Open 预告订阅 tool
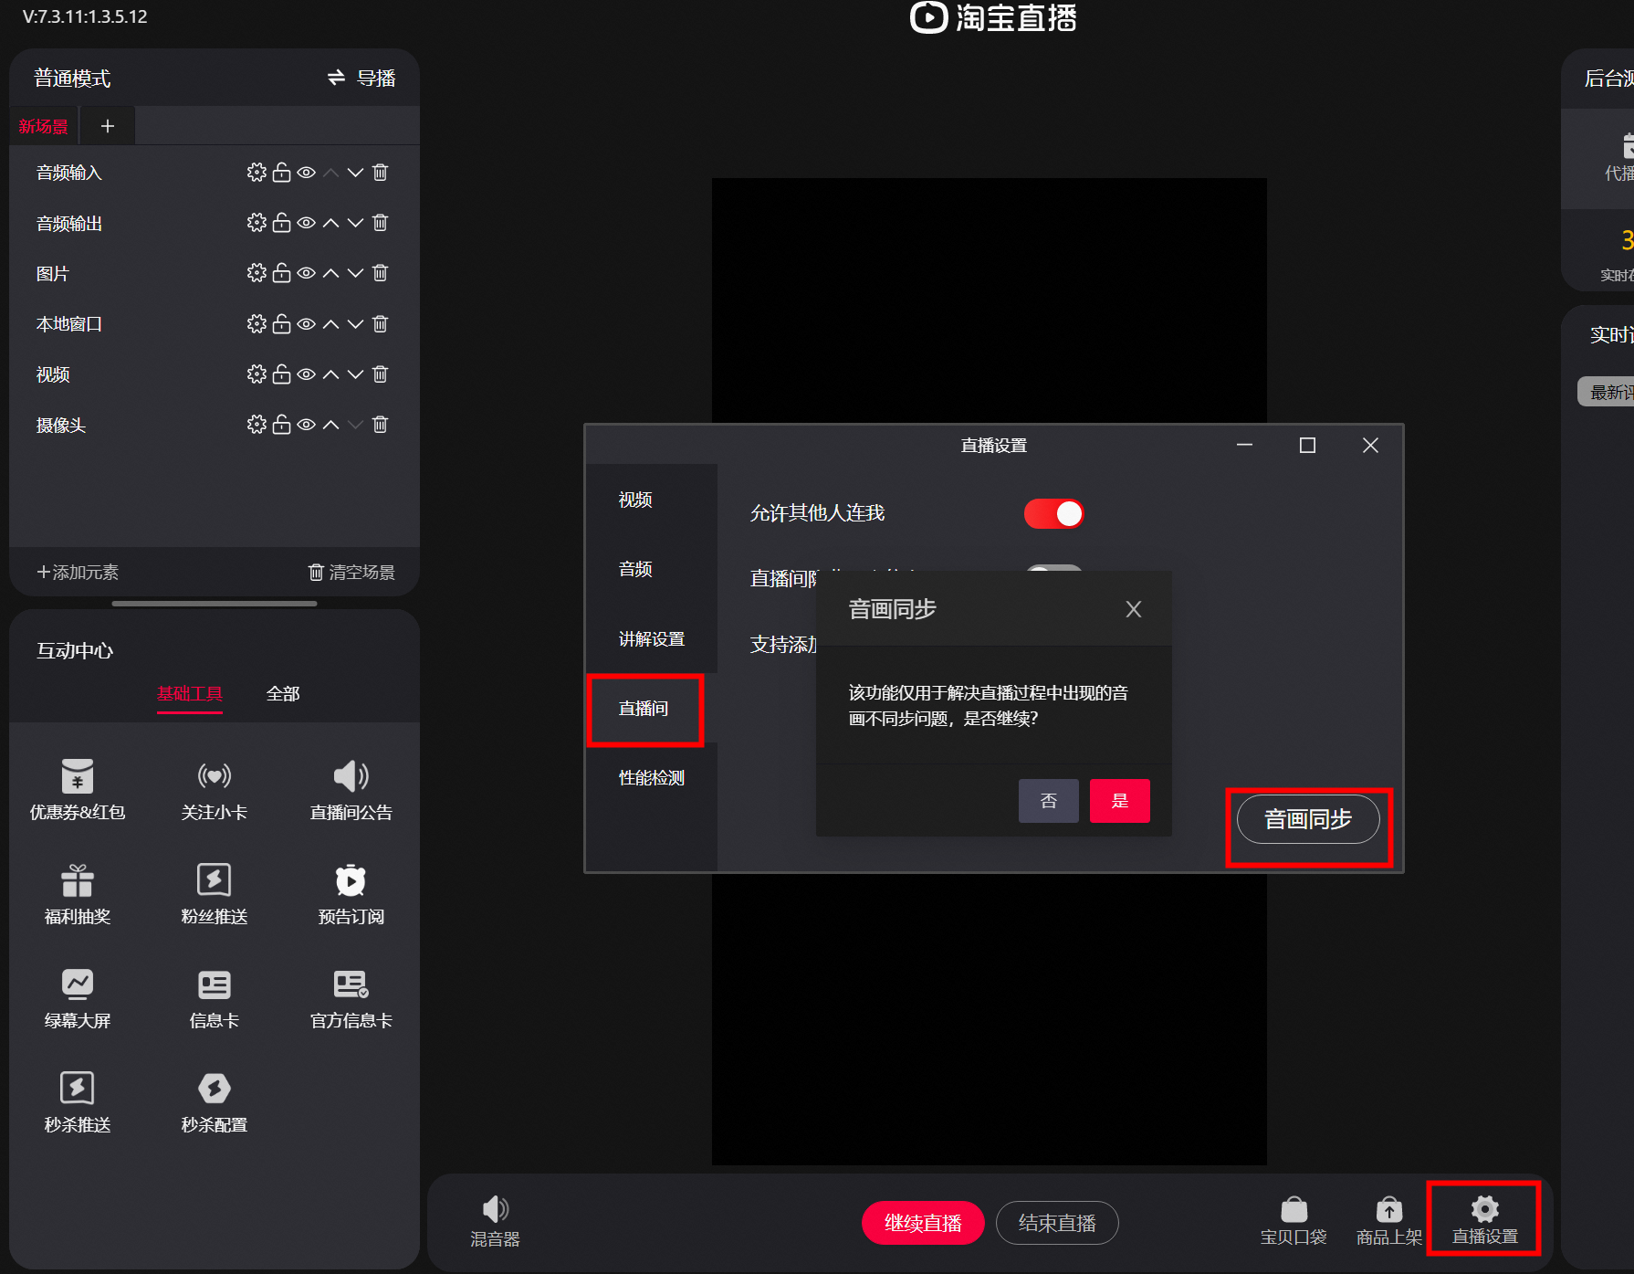 tap(351, 895)
